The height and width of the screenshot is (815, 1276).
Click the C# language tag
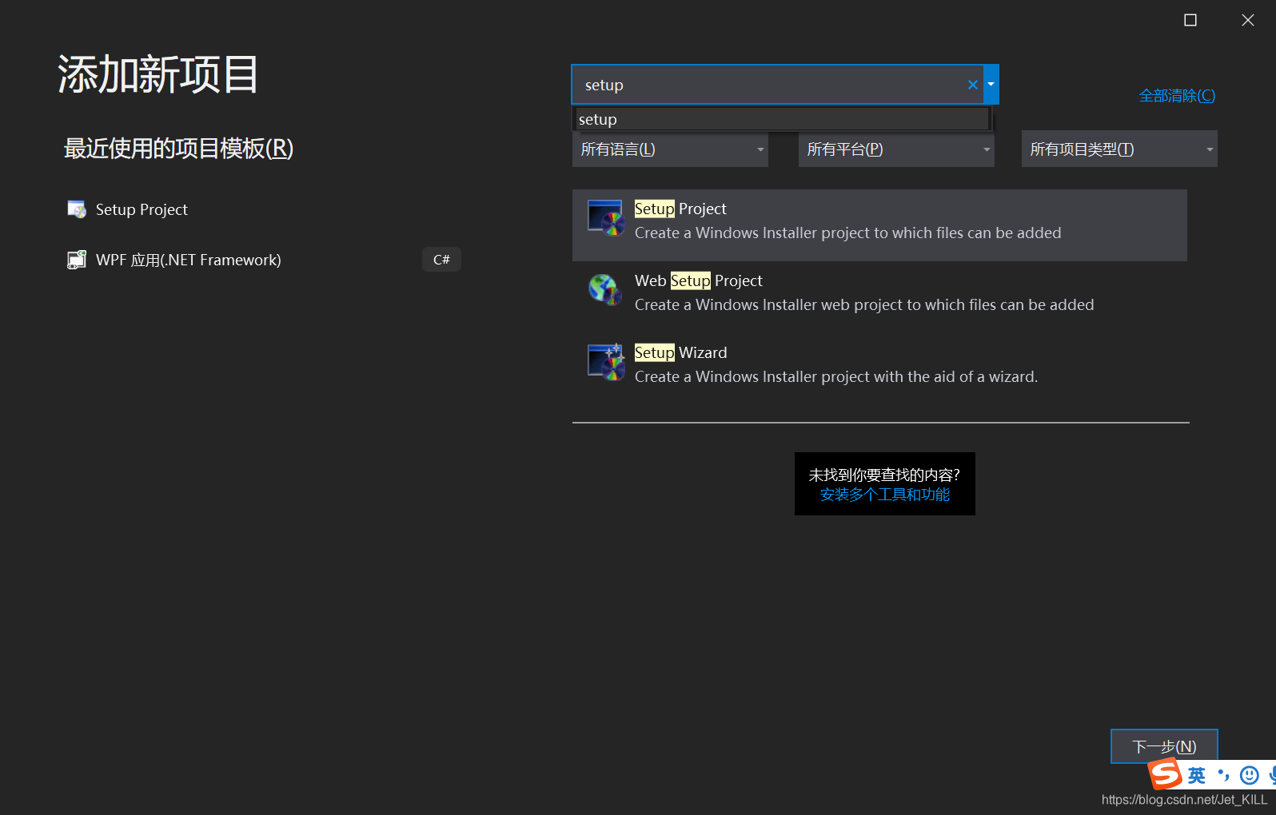coord(441,260)
